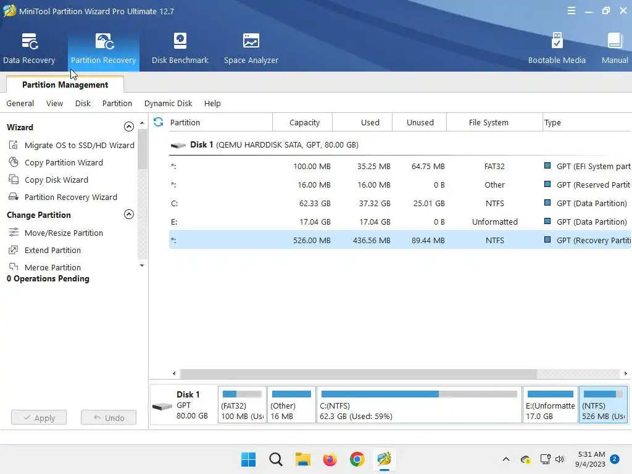This screenshot has width=632, height=474.
Task: Click the Move/Resize Partition icon
Action: coord(14,233)
